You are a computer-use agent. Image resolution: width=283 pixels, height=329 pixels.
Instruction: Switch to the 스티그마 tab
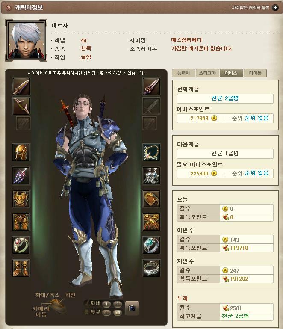coord(207,73)
